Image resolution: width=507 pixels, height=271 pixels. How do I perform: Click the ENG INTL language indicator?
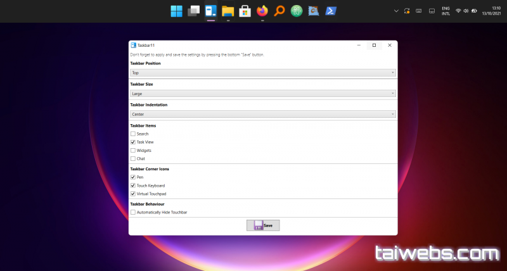point(446,11)
